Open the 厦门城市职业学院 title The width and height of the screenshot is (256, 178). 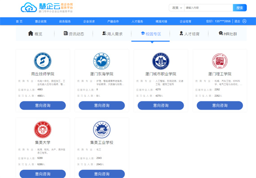click(161, 74)
